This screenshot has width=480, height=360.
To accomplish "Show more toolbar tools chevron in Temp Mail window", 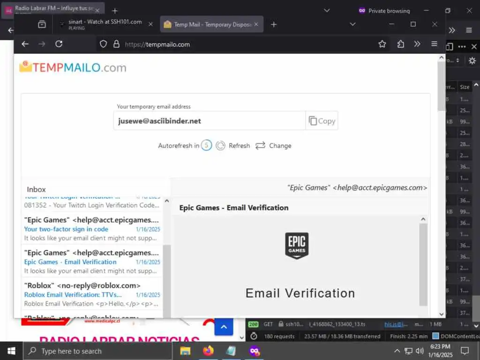I will (x=417, y=44).
